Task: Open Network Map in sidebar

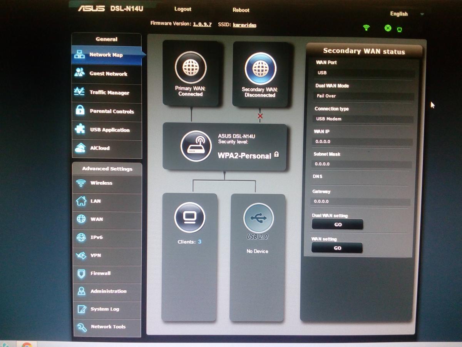Action: 106,55
